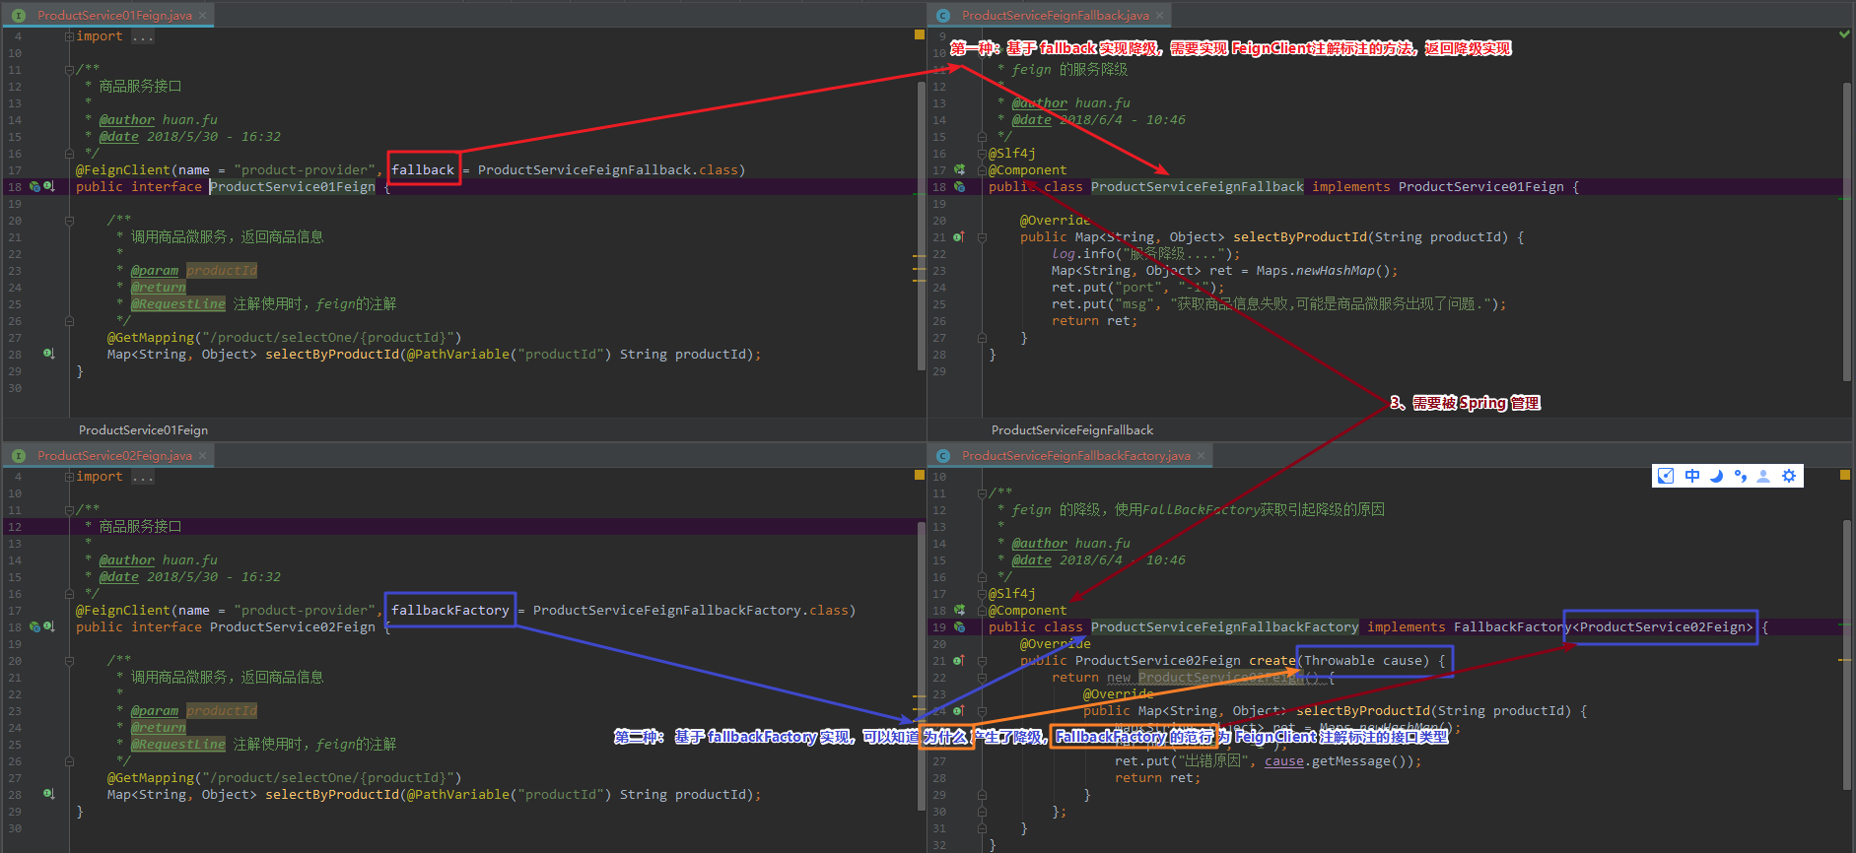The width and height of the screenshot is (1856, 853).
Task: Click the Spring gutter icon beside @Component in ProductServiceFeignFallback
Action: 959,169
